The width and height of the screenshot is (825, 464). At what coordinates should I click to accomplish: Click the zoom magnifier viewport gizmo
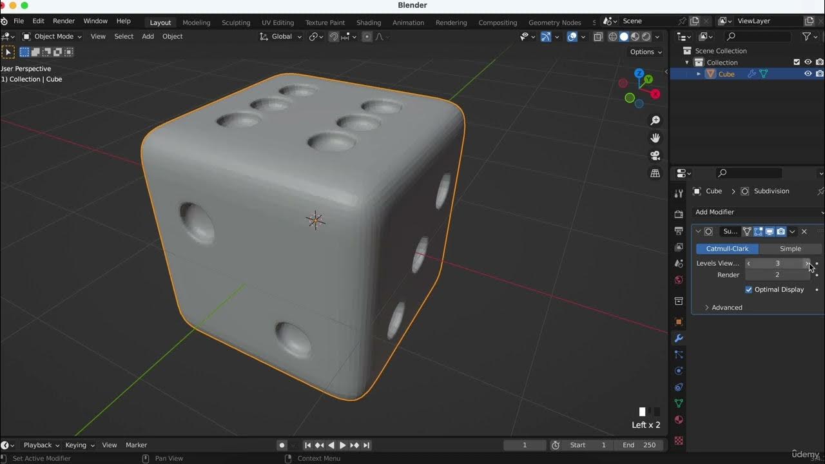pyautogui.click(x=655, y=121)
